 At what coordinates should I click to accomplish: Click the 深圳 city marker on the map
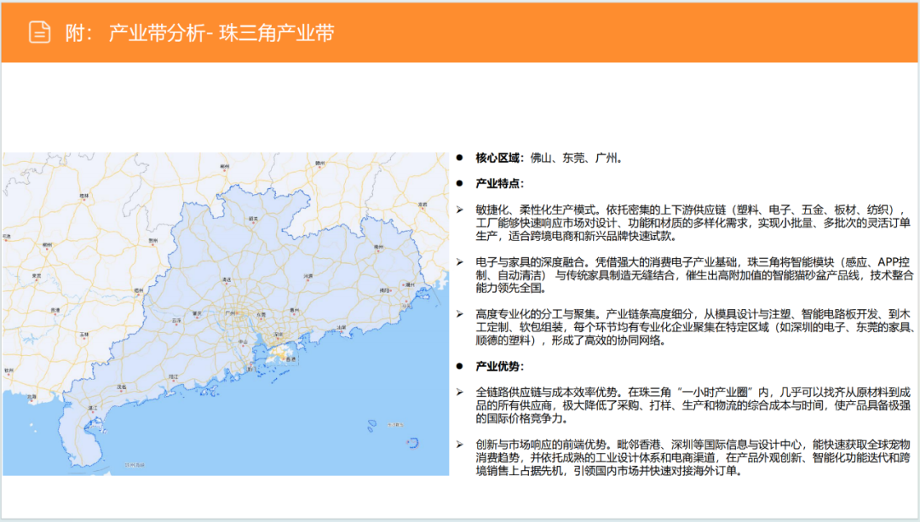pos(276,334)
